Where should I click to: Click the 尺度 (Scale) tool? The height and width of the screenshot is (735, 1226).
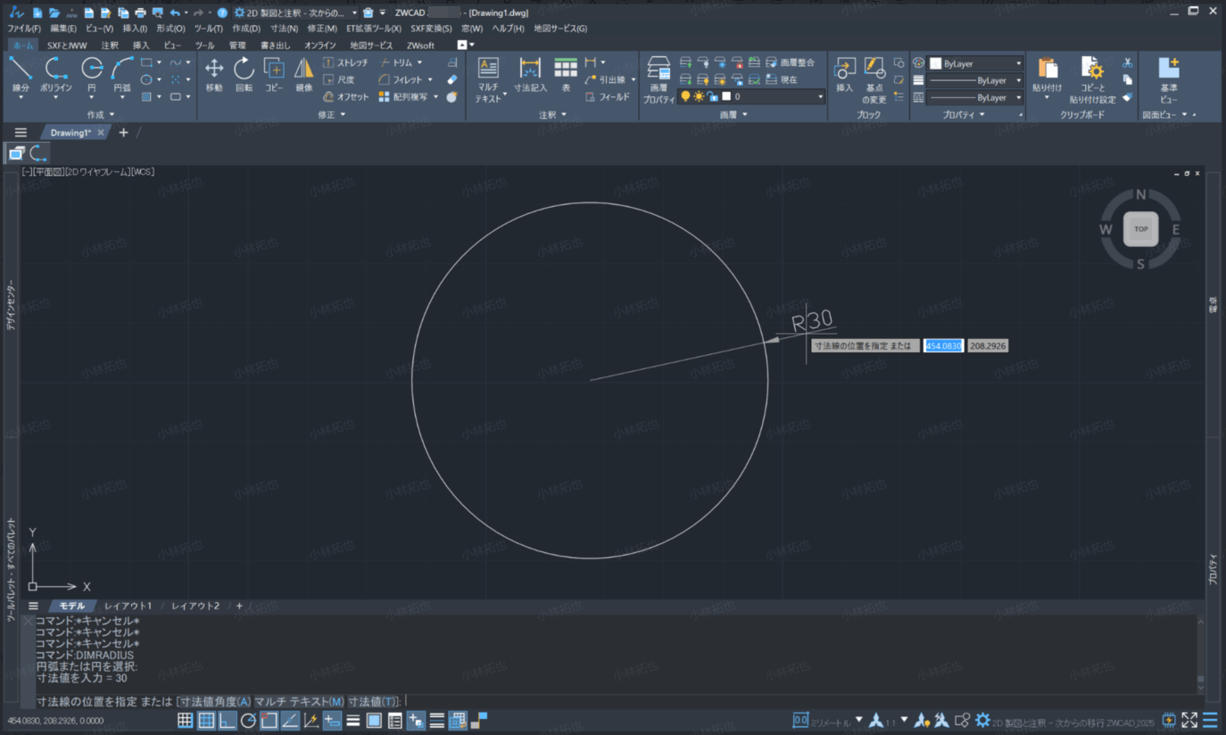pyautogui.click(x=338, y=80)
